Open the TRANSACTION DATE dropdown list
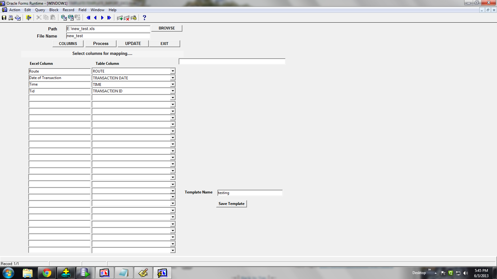Image resolution: width=497 pixels, height=279 pixels. [x=173, y=78]
